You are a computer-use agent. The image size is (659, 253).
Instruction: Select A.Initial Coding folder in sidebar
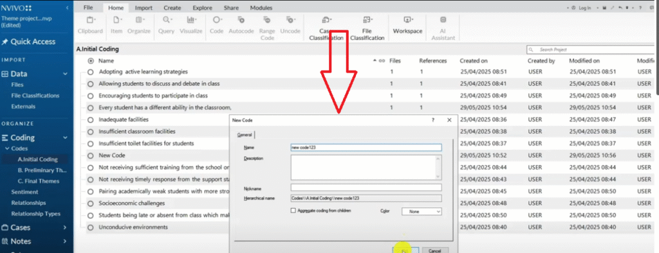click(x=37, y=159)
